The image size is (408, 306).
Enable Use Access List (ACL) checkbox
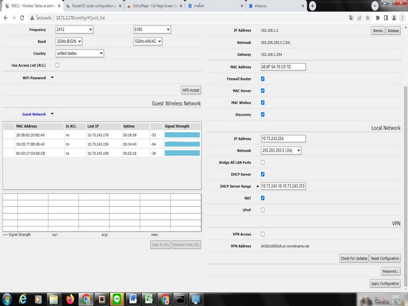point(57,65)
